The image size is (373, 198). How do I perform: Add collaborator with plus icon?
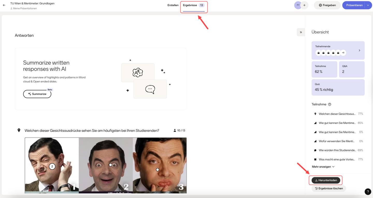[x=305, y=5]
